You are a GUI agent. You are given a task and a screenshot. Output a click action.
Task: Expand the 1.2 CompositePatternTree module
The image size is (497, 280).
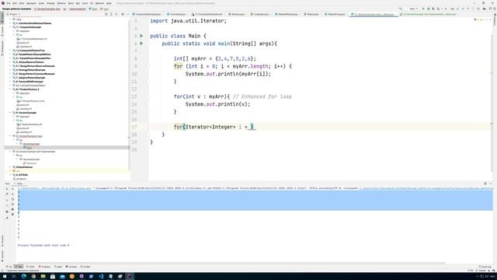10,51
